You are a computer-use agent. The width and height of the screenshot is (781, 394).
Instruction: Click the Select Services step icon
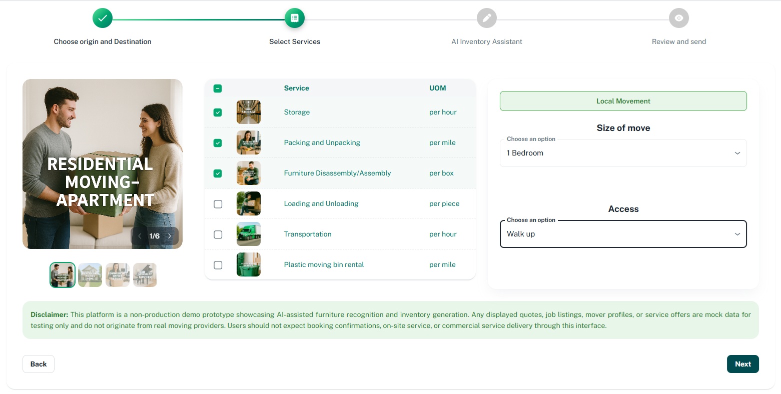tap(294, 18)
